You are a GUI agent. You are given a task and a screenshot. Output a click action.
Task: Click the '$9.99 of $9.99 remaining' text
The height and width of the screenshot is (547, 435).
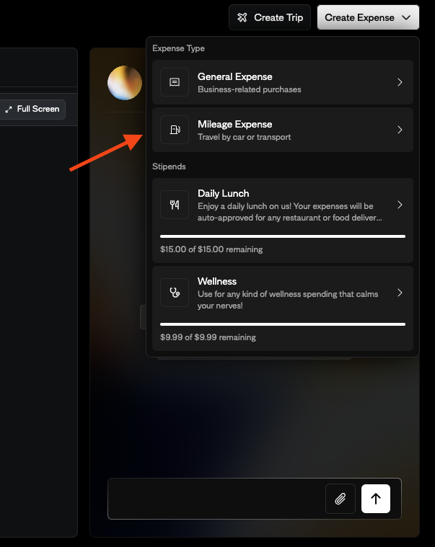(x=208, y=337)
